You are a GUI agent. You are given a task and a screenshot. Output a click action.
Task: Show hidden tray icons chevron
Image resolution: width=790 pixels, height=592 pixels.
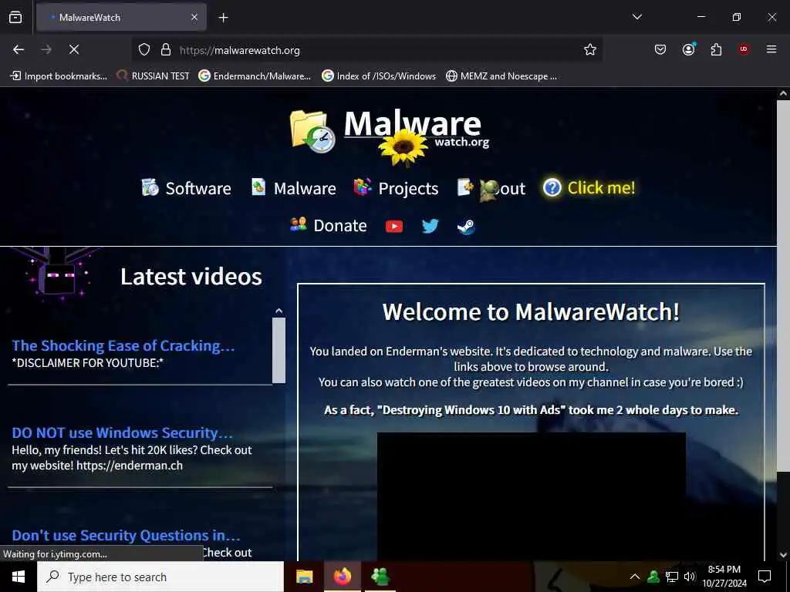pyautogui.click(x=634, y=577)
